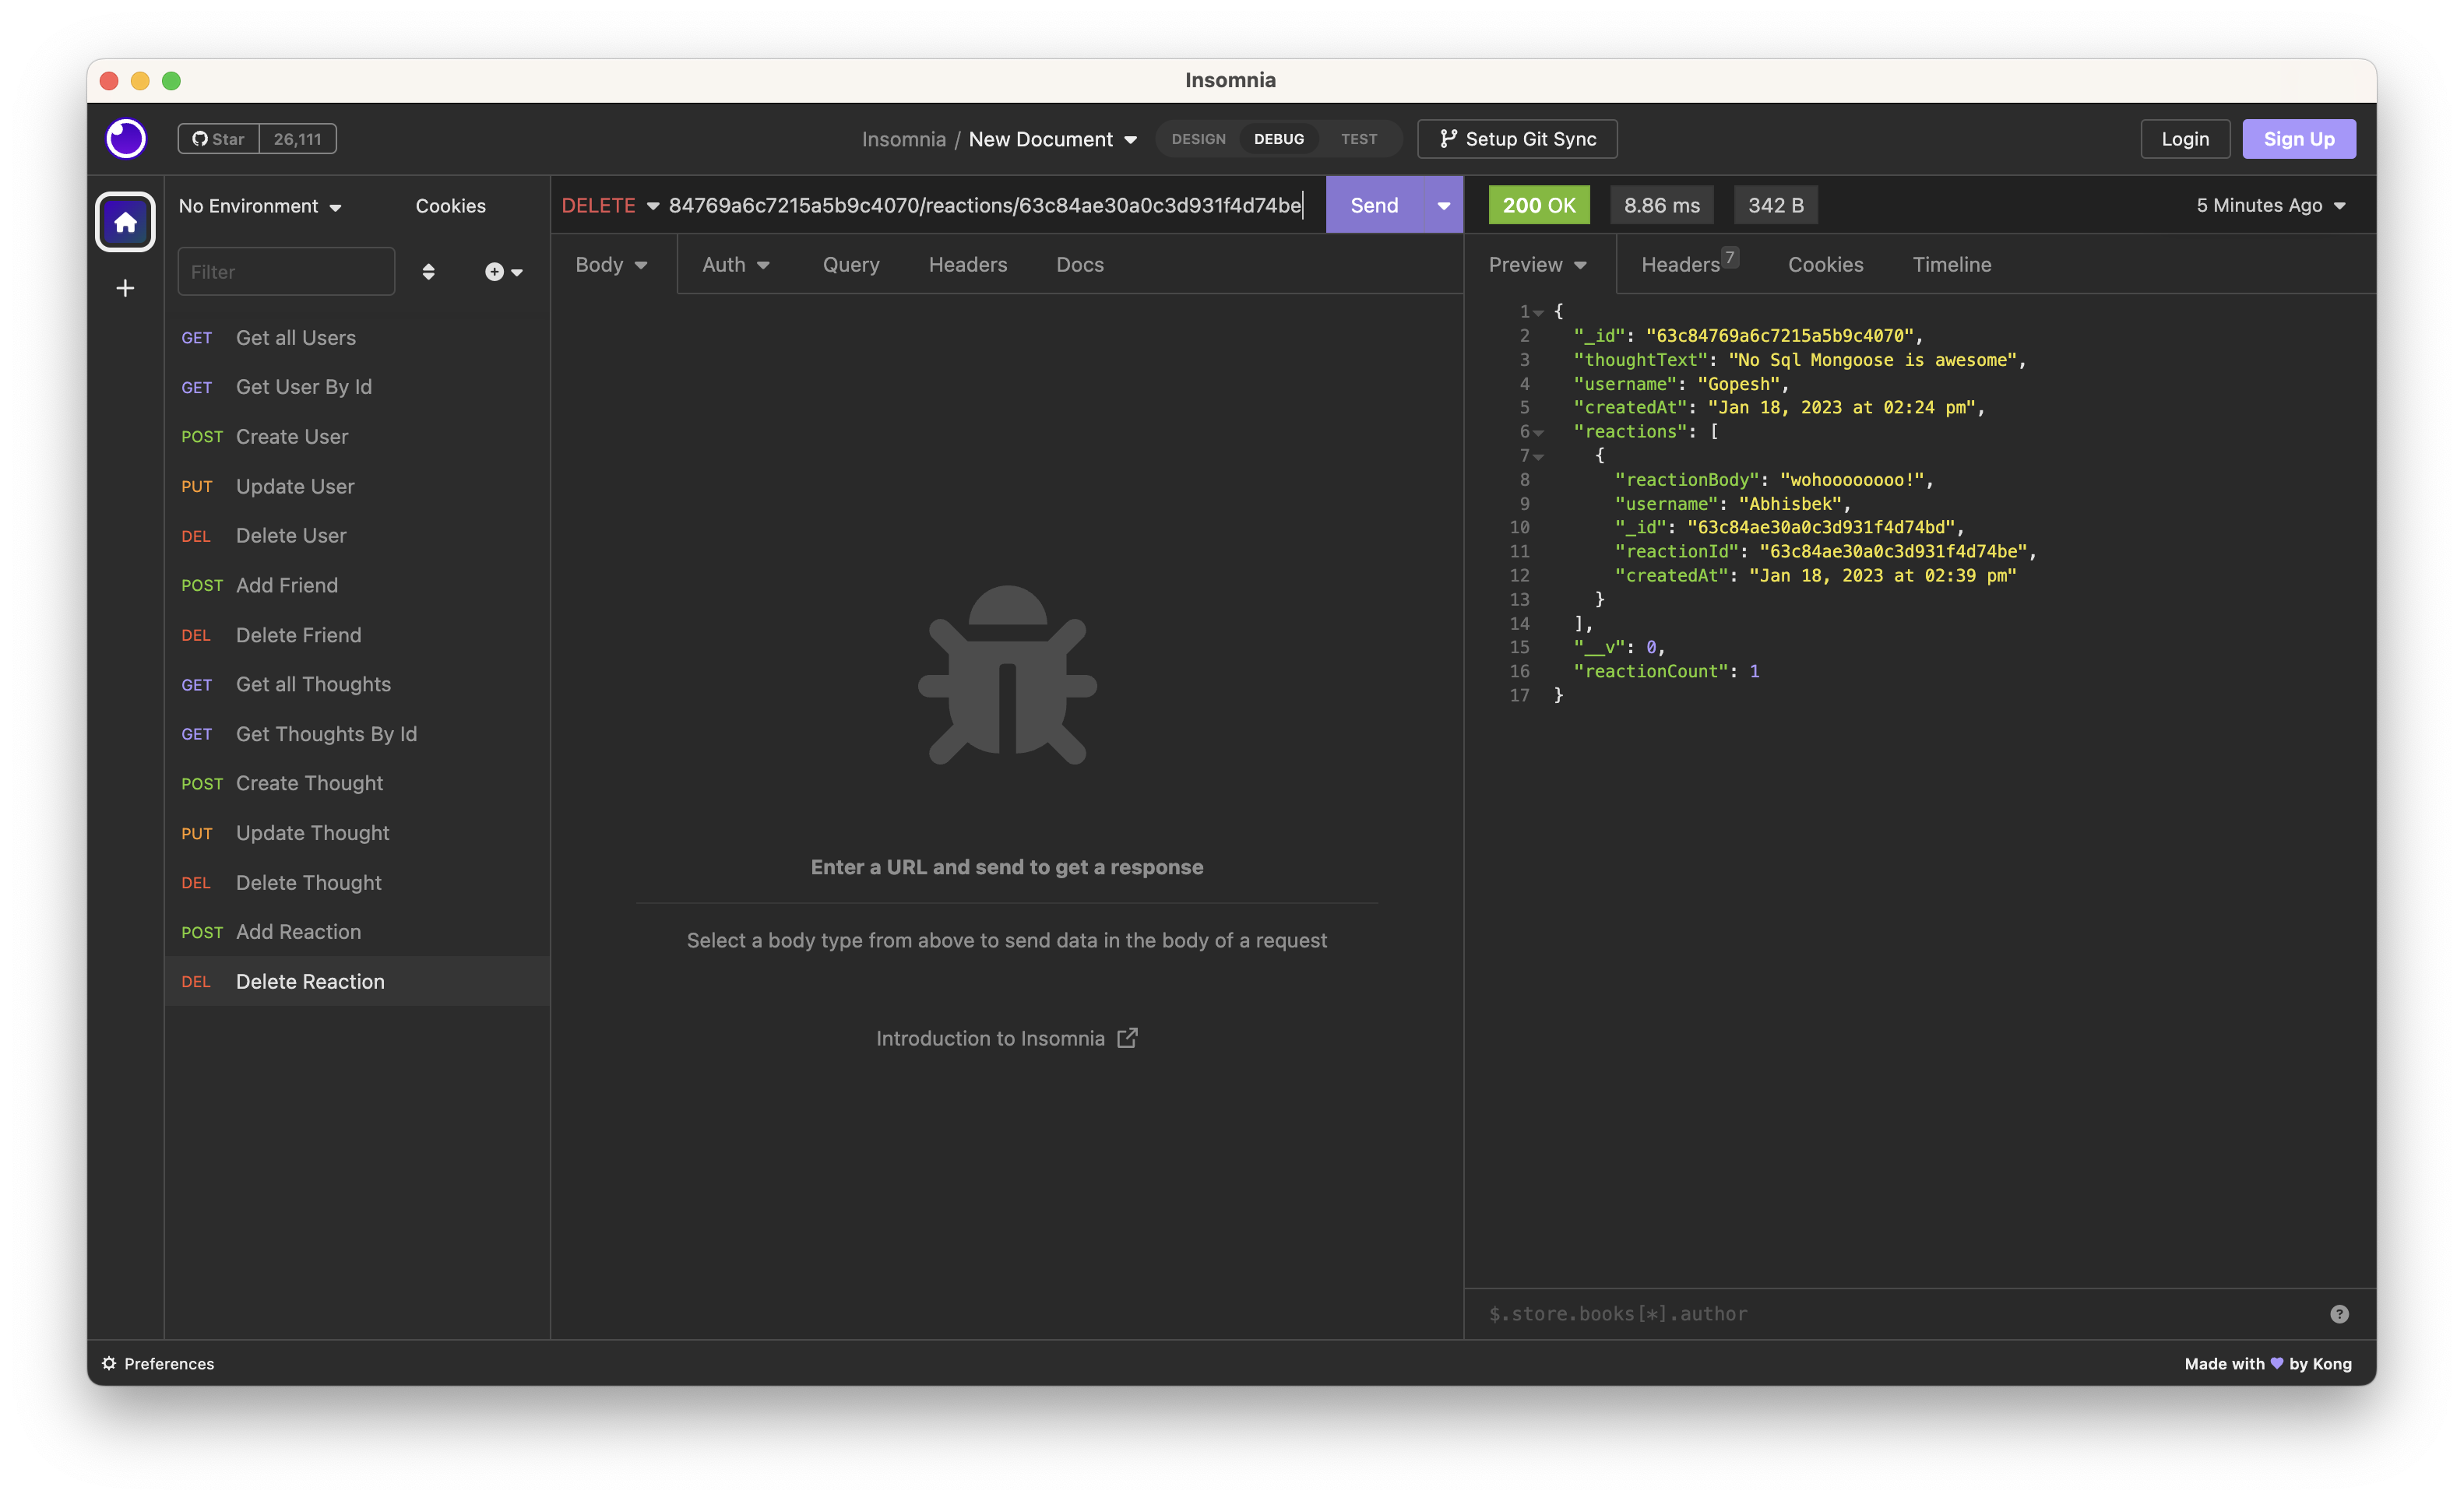Switch to TEST mode
Viewport: 2464px width, 1501px height.
point(1358,139)
